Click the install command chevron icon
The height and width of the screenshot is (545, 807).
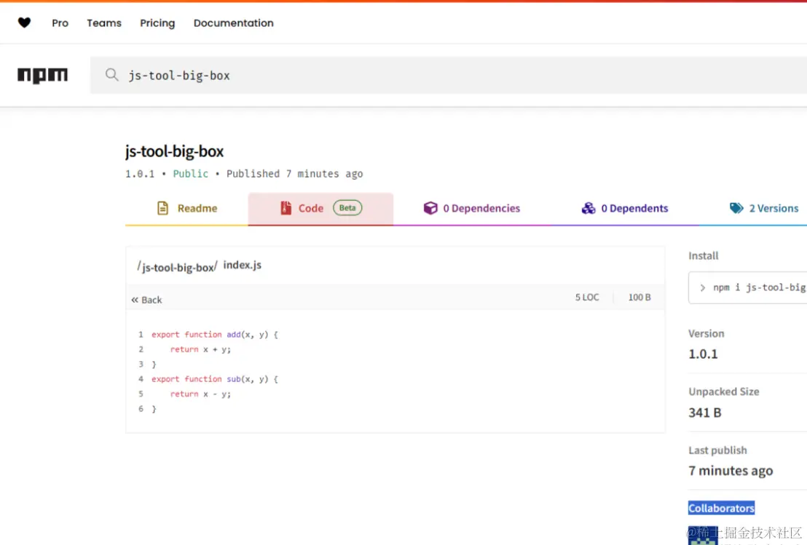click(x=703, y=288)
